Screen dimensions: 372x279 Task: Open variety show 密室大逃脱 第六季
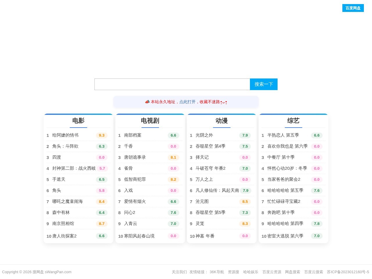285,236
